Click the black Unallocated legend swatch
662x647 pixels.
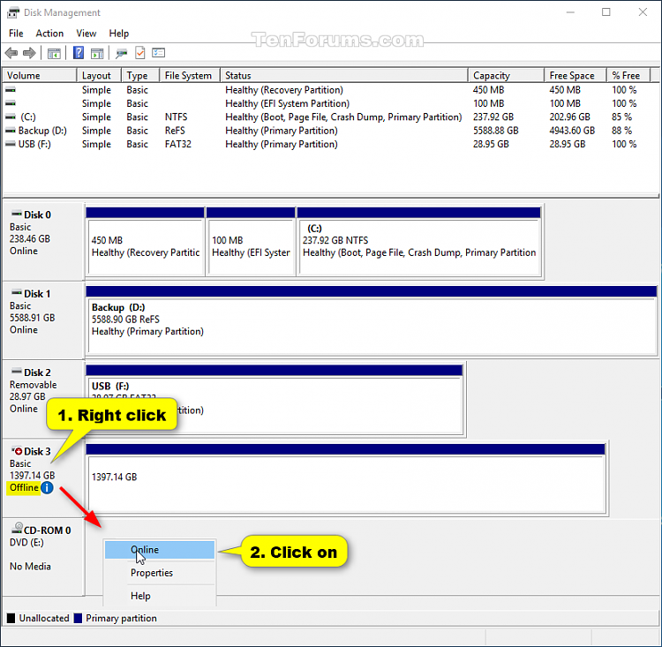click(11, 618)
